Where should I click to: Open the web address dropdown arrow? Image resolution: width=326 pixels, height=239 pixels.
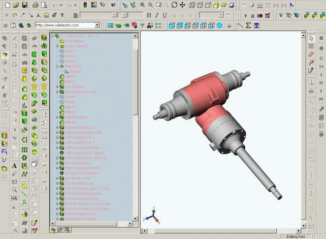(x=97, y=26)
